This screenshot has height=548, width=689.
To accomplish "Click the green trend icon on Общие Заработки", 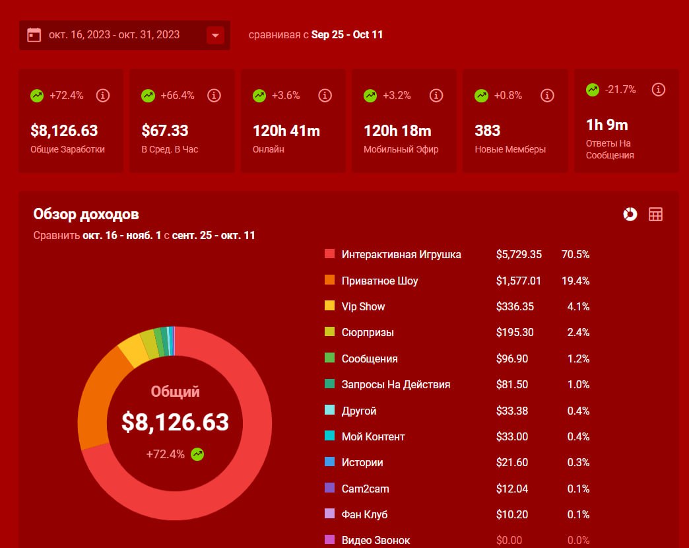I will pos(37,96).
